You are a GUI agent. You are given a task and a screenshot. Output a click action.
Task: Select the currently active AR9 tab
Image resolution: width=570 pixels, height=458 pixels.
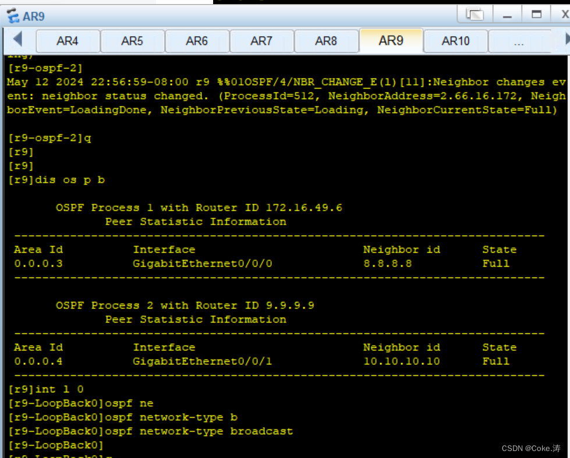coord(391,41)
